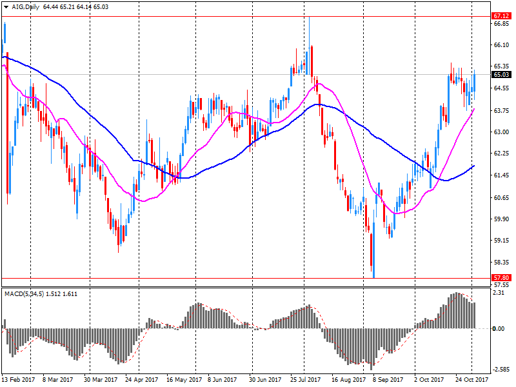Select the 59.15 price scale value
Screen dimensions: 516x387
pyautogui.click(x=502, y=241)
